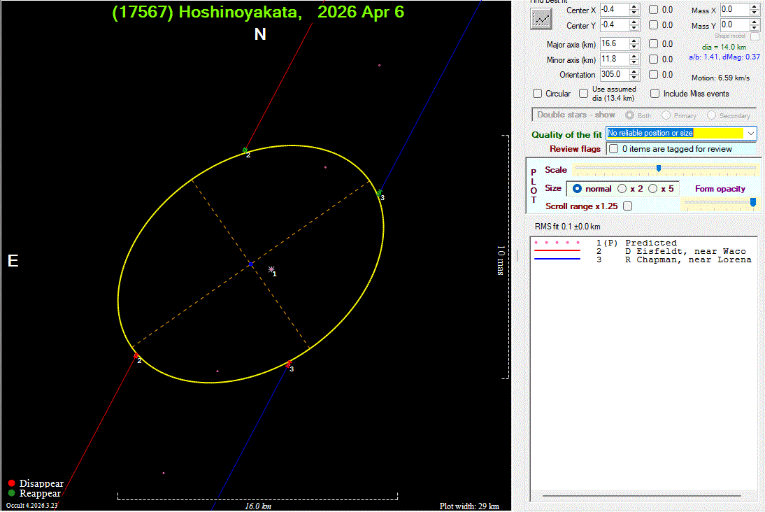The width and height of the screenshot is (765, 512).
Task: Click chord 2 red disappear marker
Action: (x=136, y=355)
